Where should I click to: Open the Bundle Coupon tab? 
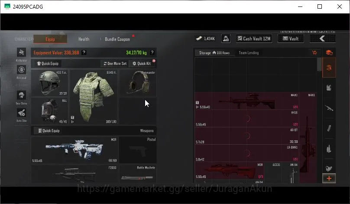(x=117, y=39)
